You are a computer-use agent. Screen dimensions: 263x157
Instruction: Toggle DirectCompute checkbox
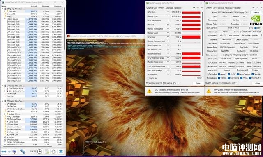click(238, 74)
